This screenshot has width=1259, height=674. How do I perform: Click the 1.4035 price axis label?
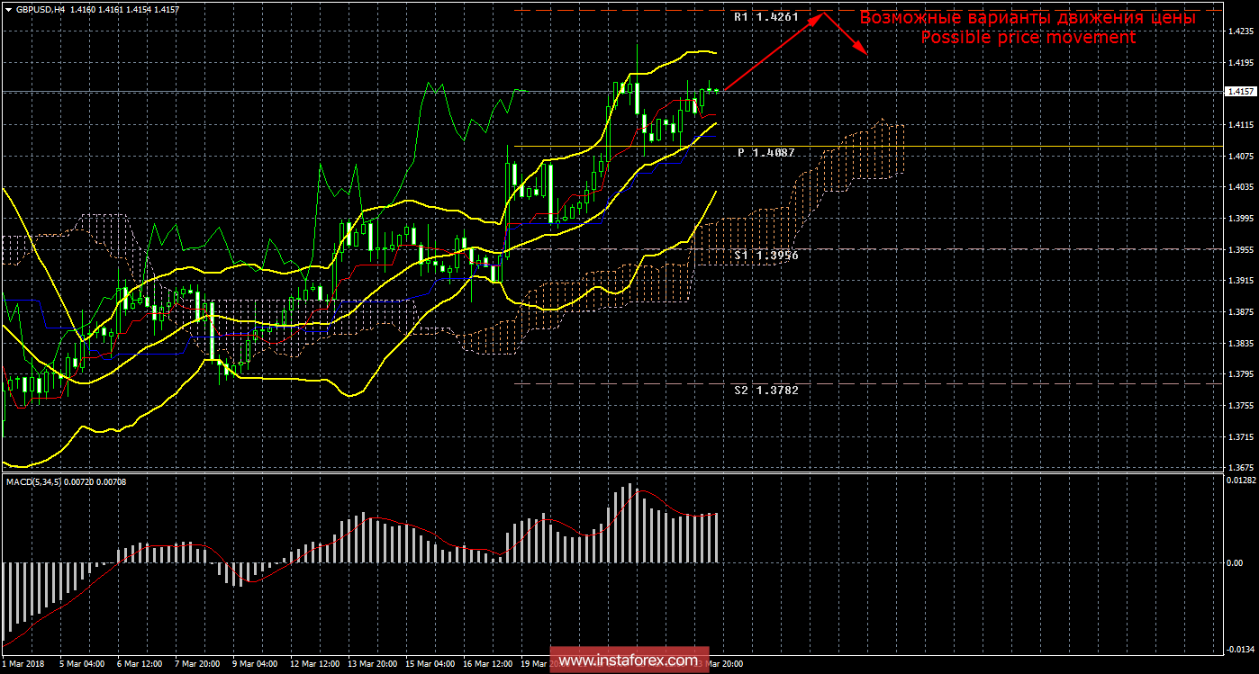1240,188
